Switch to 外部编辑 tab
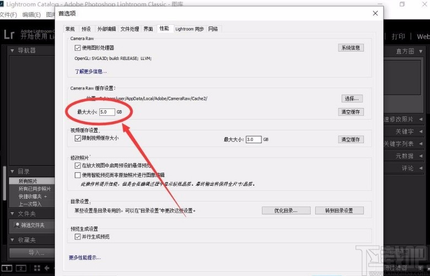 [106, 29]
